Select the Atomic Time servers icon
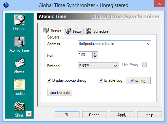Screen dimensions: 167x124 [20, 42]
